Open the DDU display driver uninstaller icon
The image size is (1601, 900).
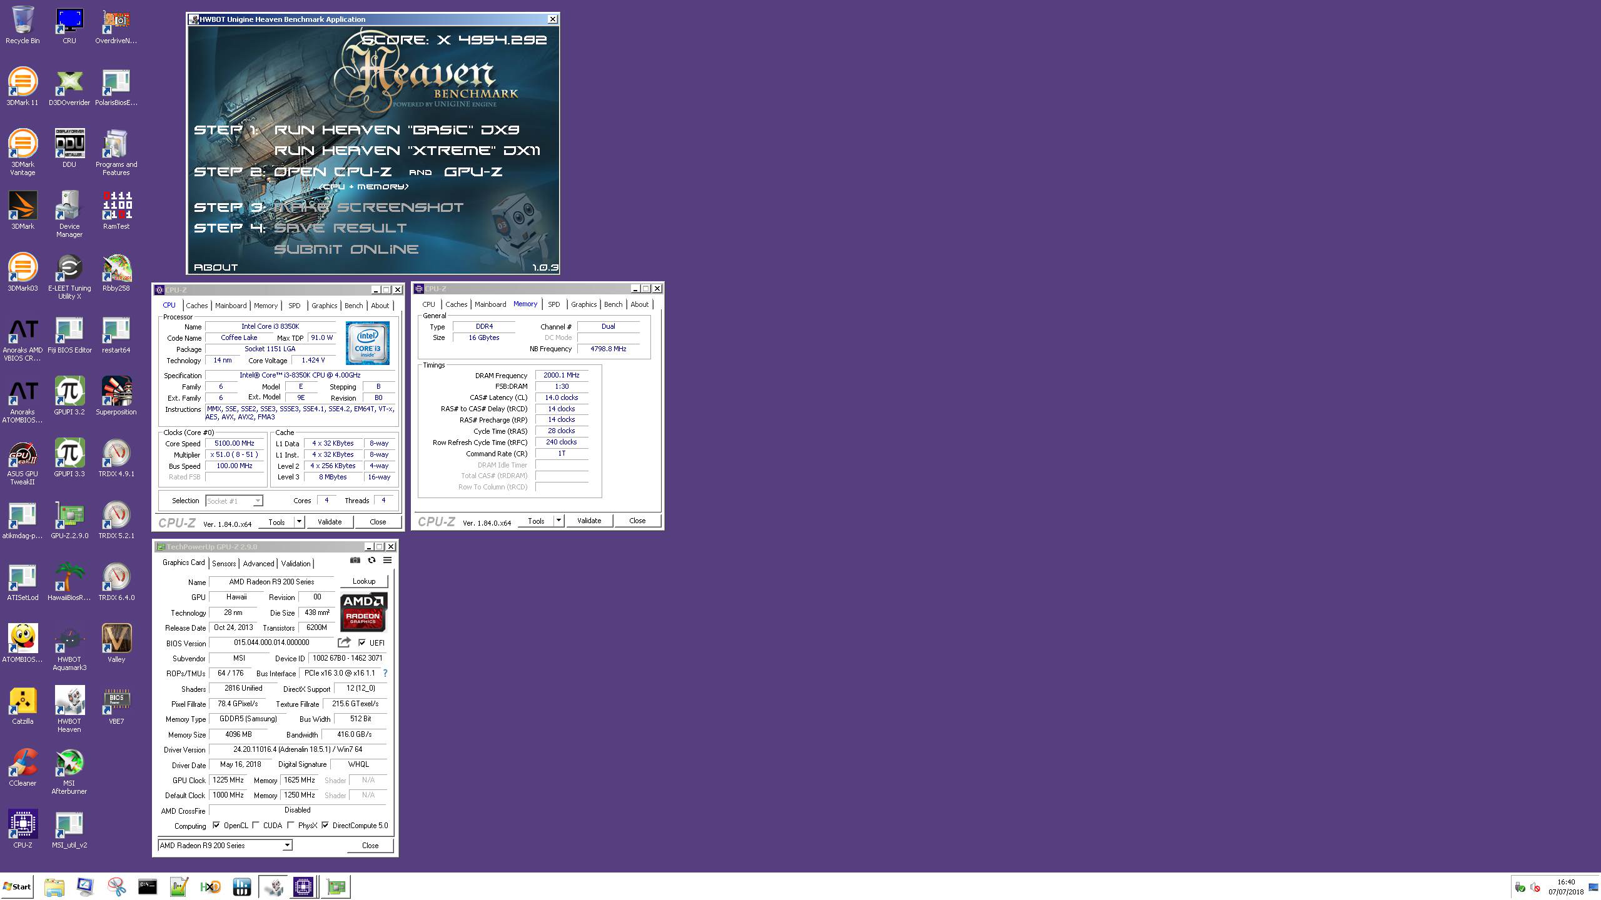click(69, 149)
